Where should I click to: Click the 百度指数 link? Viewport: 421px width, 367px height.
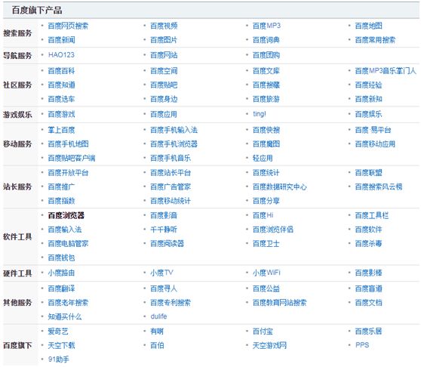pyautogui.click(x=61, y=201)
